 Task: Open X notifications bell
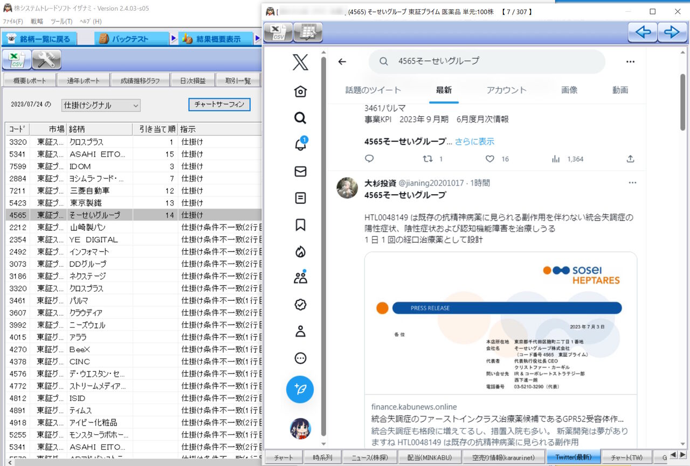click(x=300, y=144)
